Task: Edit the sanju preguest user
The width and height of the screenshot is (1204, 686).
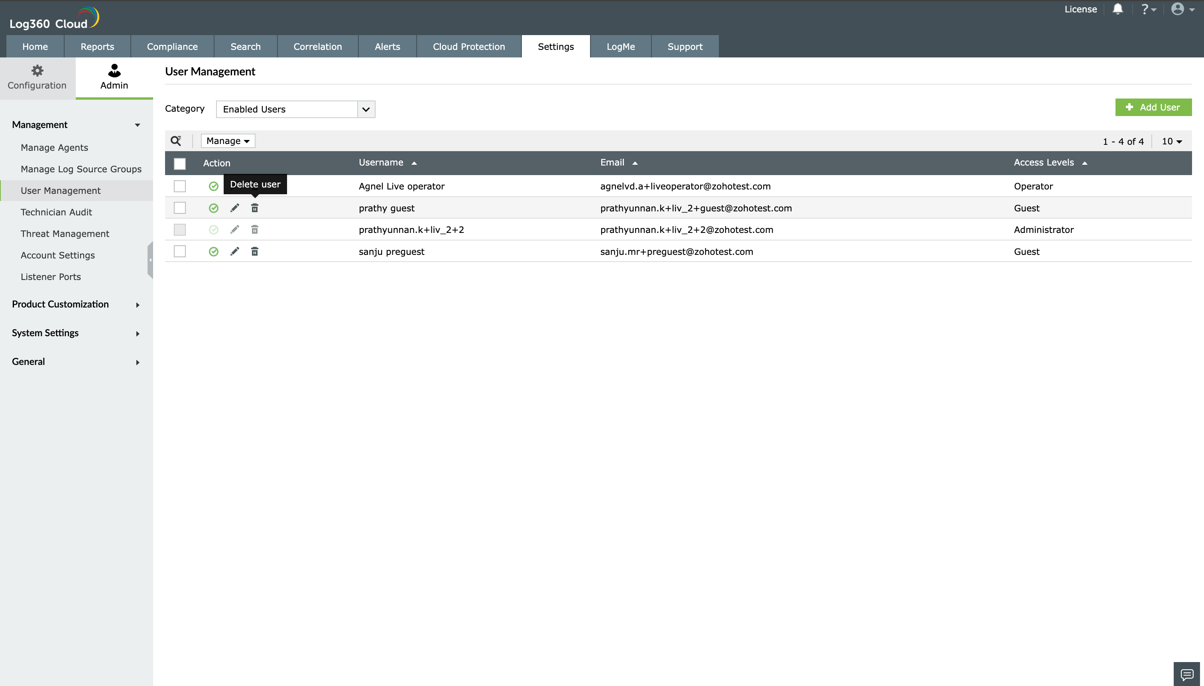Action: click(x=234, y=252)
